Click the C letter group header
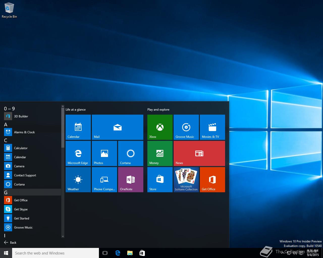 (x=32, y=140)
